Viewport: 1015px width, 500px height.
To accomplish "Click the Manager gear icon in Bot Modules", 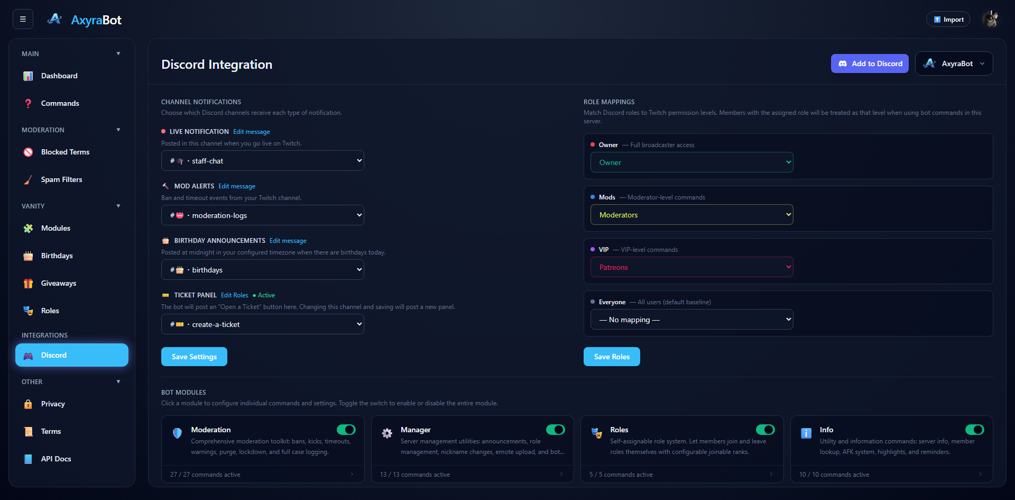I will 387,433.
